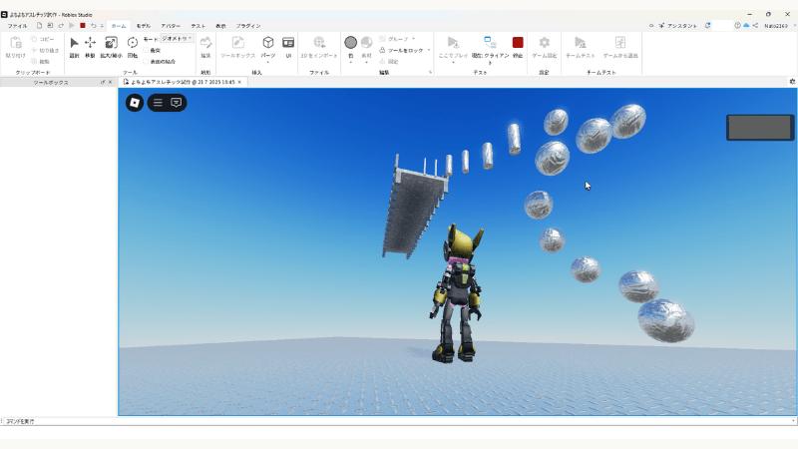Viewport: 798px width, 449px height.
Task: Click the grey play triangle in quick access
Action: [x=72, y=26]
